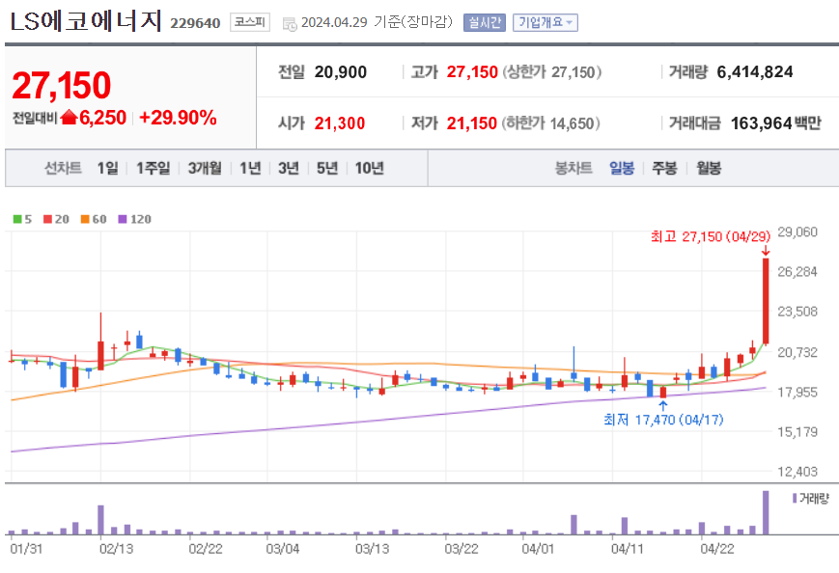Click the 시가 value 21,300
The width and height of the screenshot is (839, 573).
340,123
